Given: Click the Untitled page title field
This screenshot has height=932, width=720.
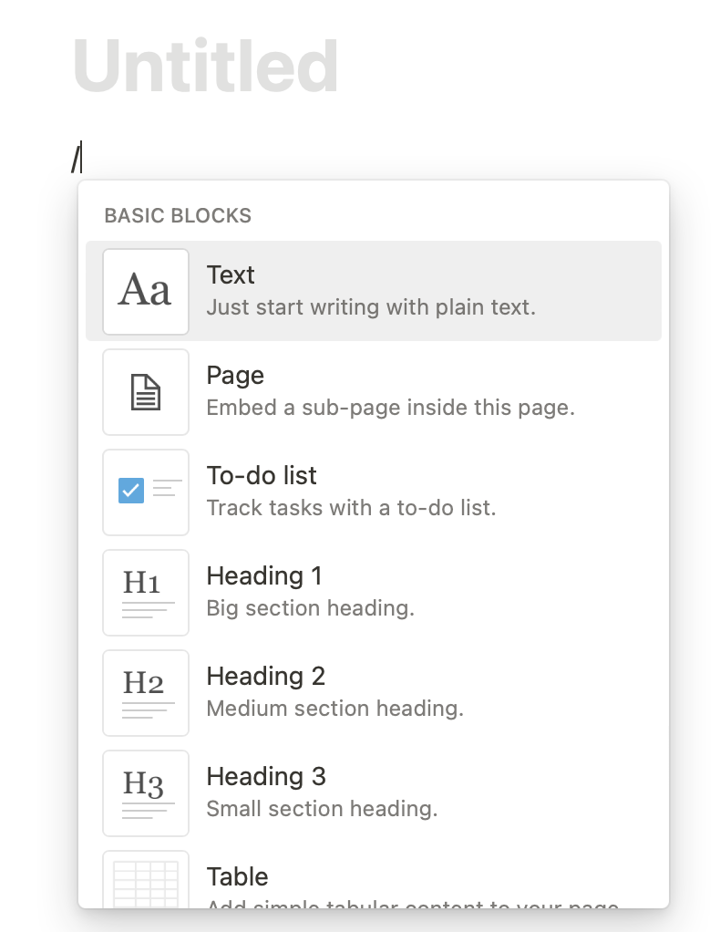Looking at the screenshot, I should (x=206, y=66).
